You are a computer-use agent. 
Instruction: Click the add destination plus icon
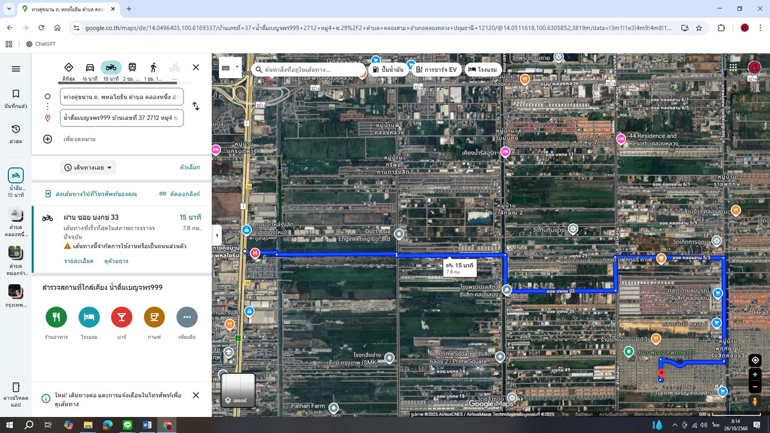(x=47, y=139)
